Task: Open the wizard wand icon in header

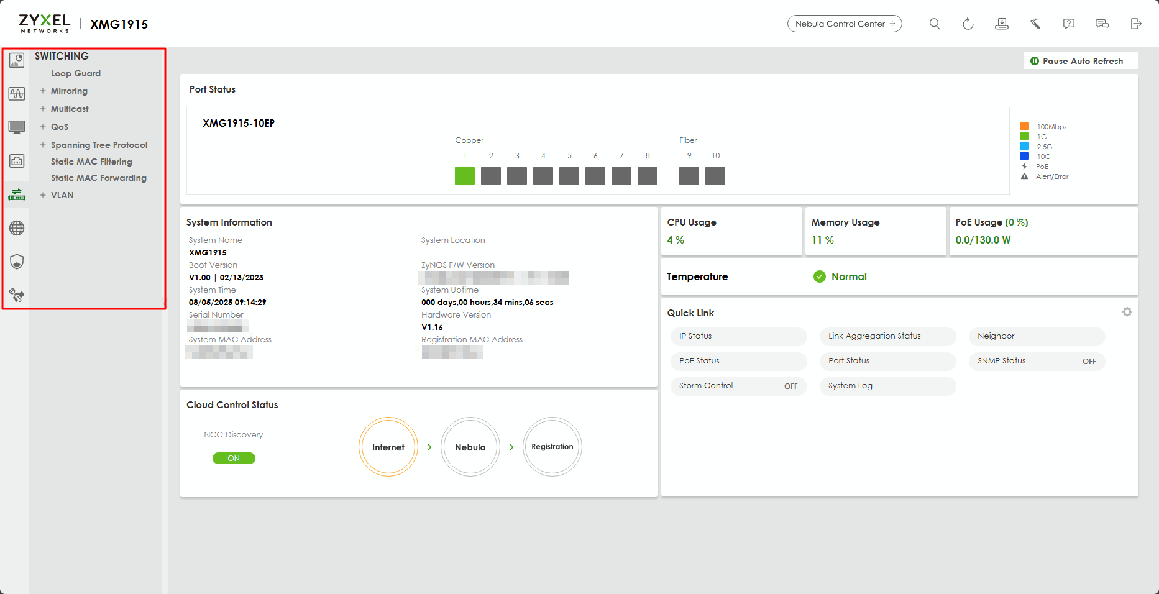Action: pos(1035,24)
